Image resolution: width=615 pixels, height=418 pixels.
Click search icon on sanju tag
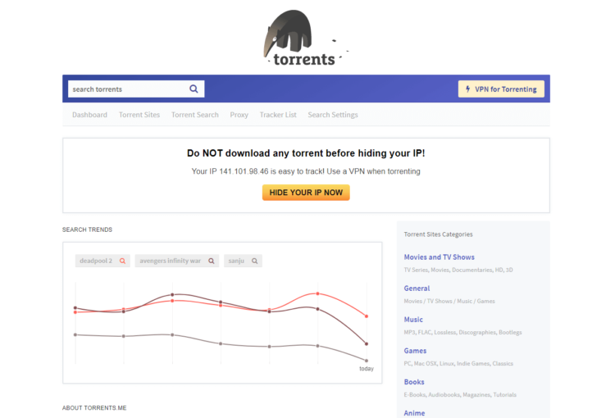tap(254, 261)
